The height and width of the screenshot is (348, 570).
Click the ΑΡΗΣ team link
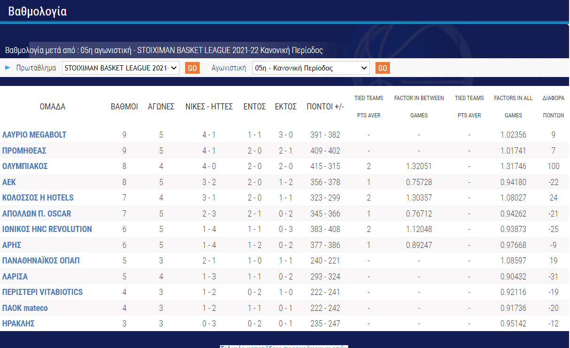coord(12,245)
